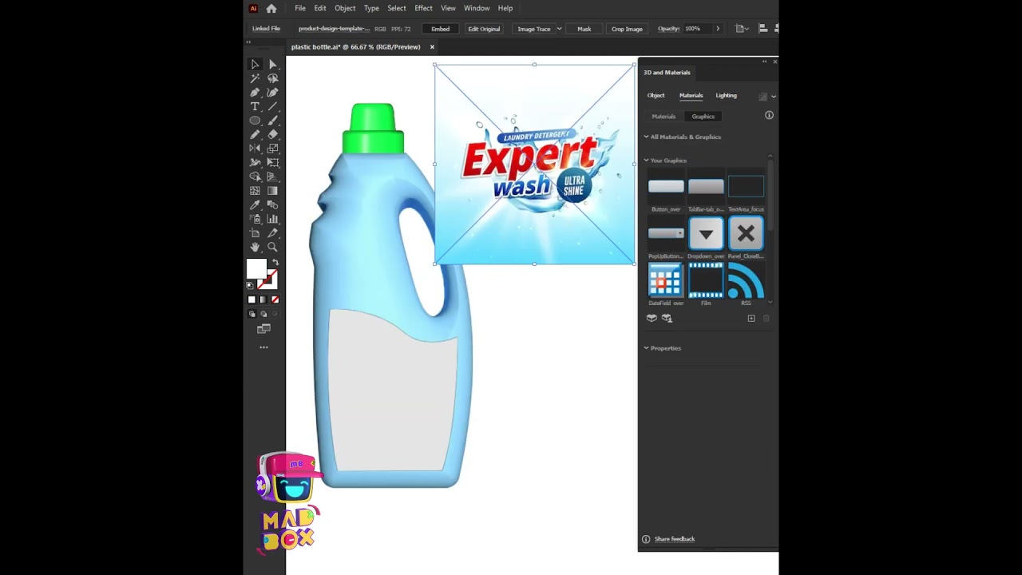Screen dimensions: 1022x575
Task: Open the Effect menu
Action: [x=423, y=8]
